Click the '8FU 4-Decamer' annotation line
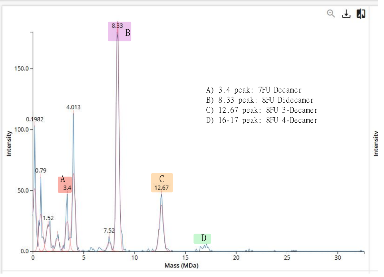The width and height of the screenshot is (384, 277). tap(262, 120)
